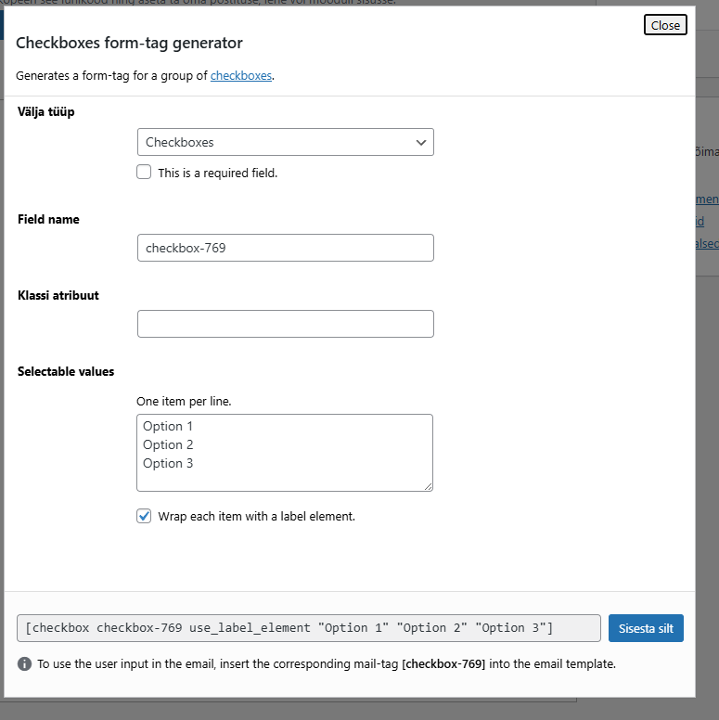Click the bold [checkbox-769] mail-tag text
719x720 pixels.
click(444, 664)
